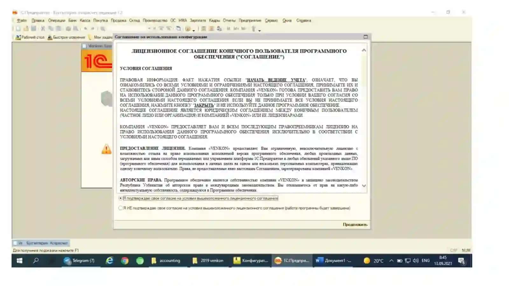Click the Cut scissors toolbar icon
Image resolution: width=509 pixels, height=286 pixels.
43,29
